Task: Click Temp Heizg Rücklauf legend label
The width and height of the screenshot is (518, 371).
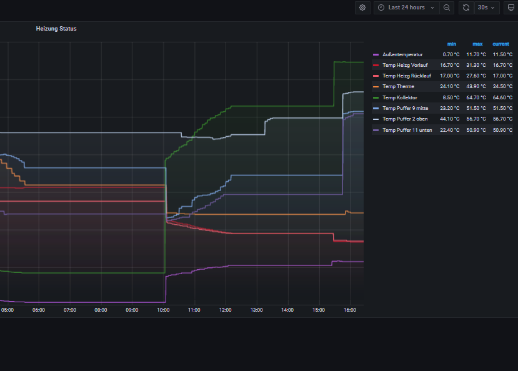Action: [x=406, y=76]
